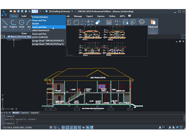Image resolution: width=187 pixels, height=135 pixels.
Task: Select the Polyline tool
Action: [13, 24]
